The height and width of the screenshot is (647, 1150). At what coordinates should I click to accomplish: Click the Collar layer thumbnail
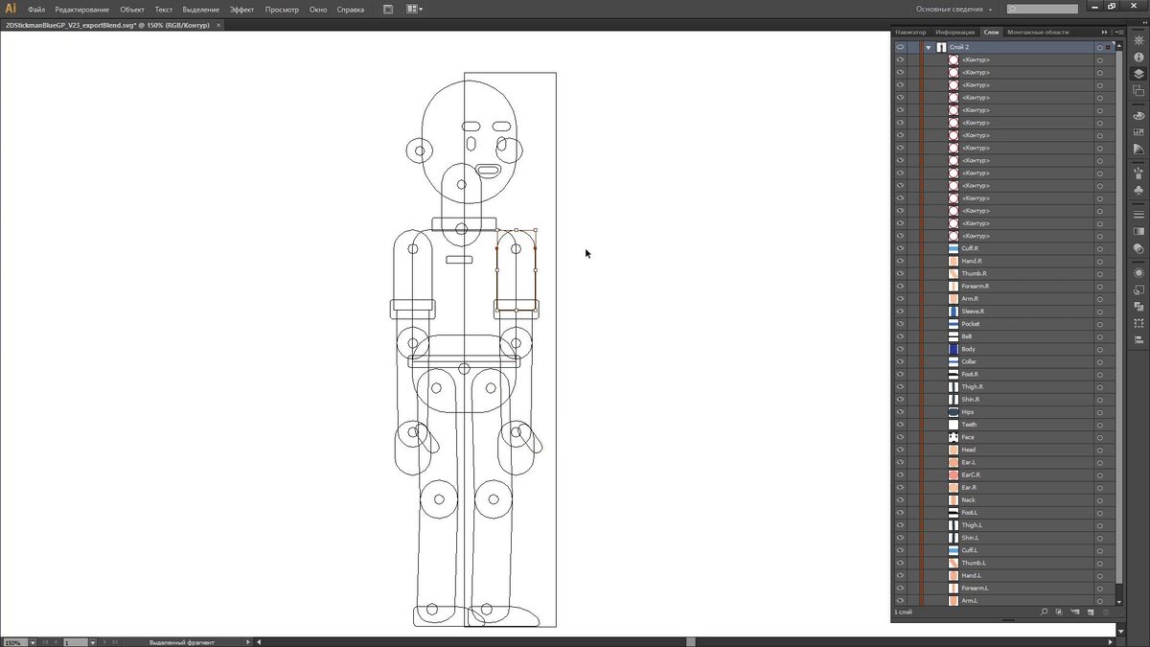(954, 361)
